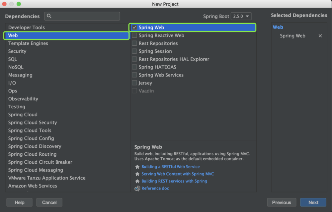Click the Reference doc icon
Viewport: 332px width, 212px height.
pyautogui.click(x=137, y=188)
